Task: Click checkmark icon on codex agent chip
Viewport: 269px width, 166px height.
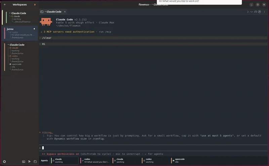Action: (x=83, y=161)
